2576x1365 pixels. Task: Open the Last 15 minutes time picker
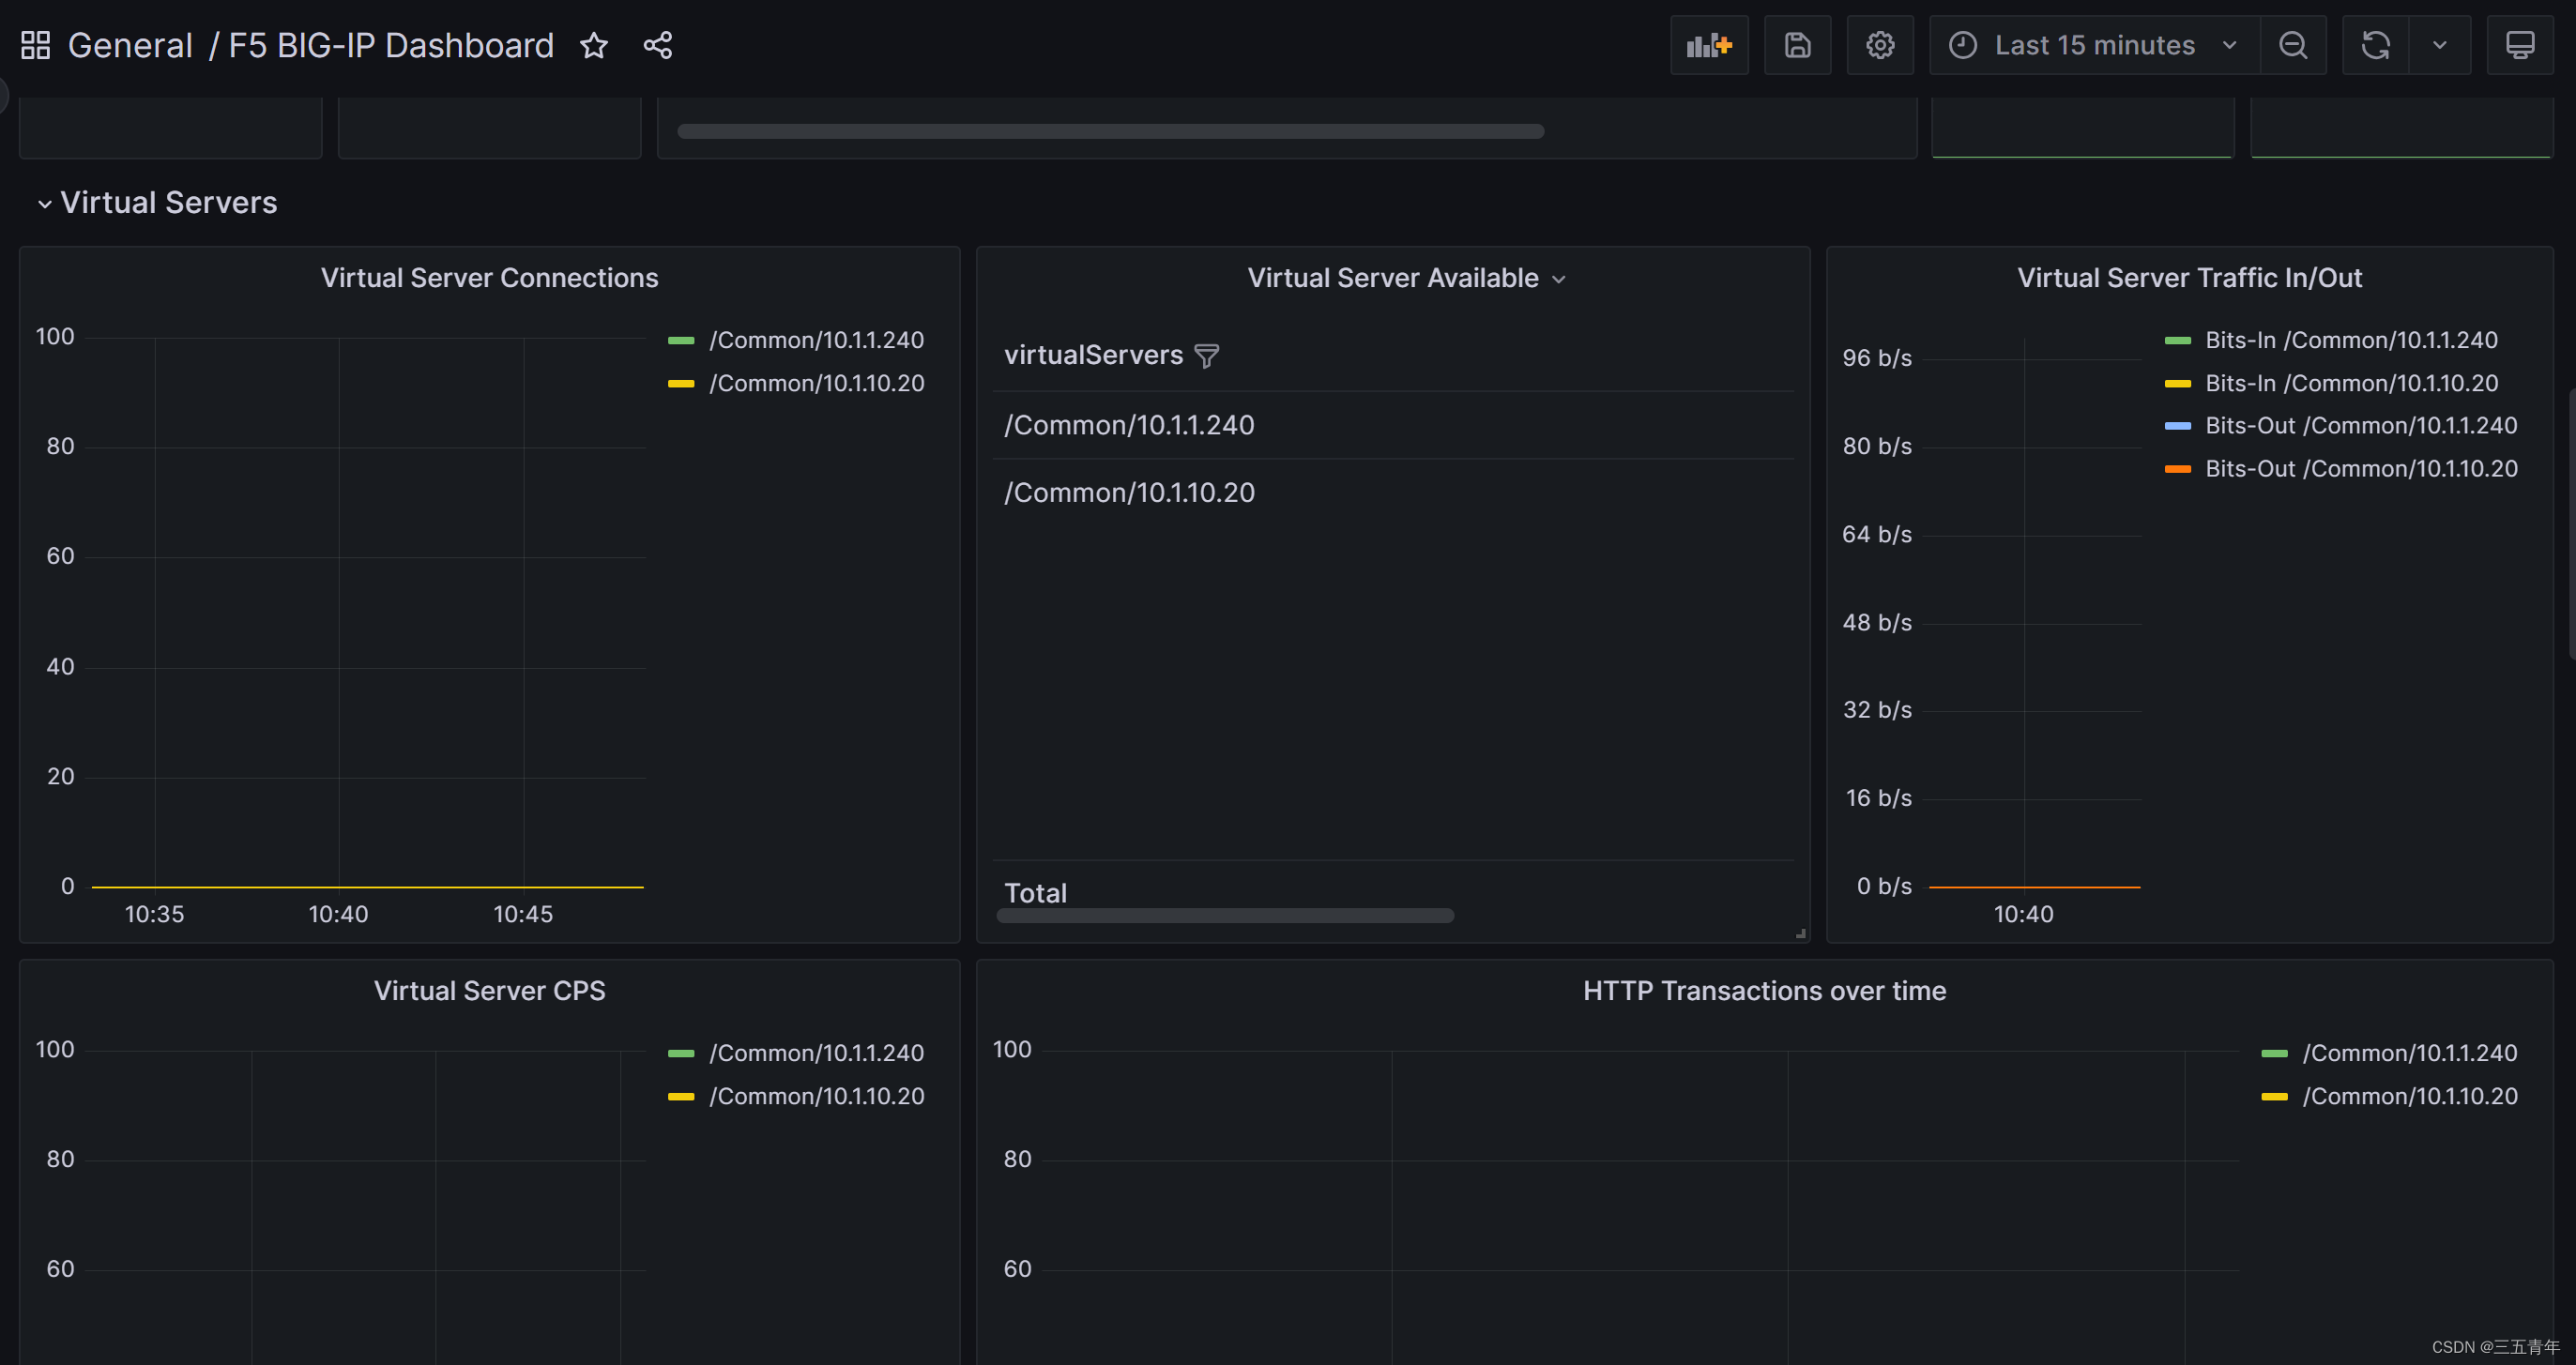point(2094,45)
